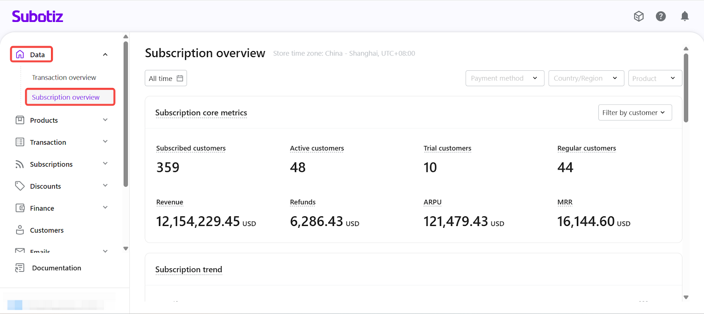Open the Filter by customer dropdown
704x314 pixels.
pyautogui.click(x=634, y=113)
